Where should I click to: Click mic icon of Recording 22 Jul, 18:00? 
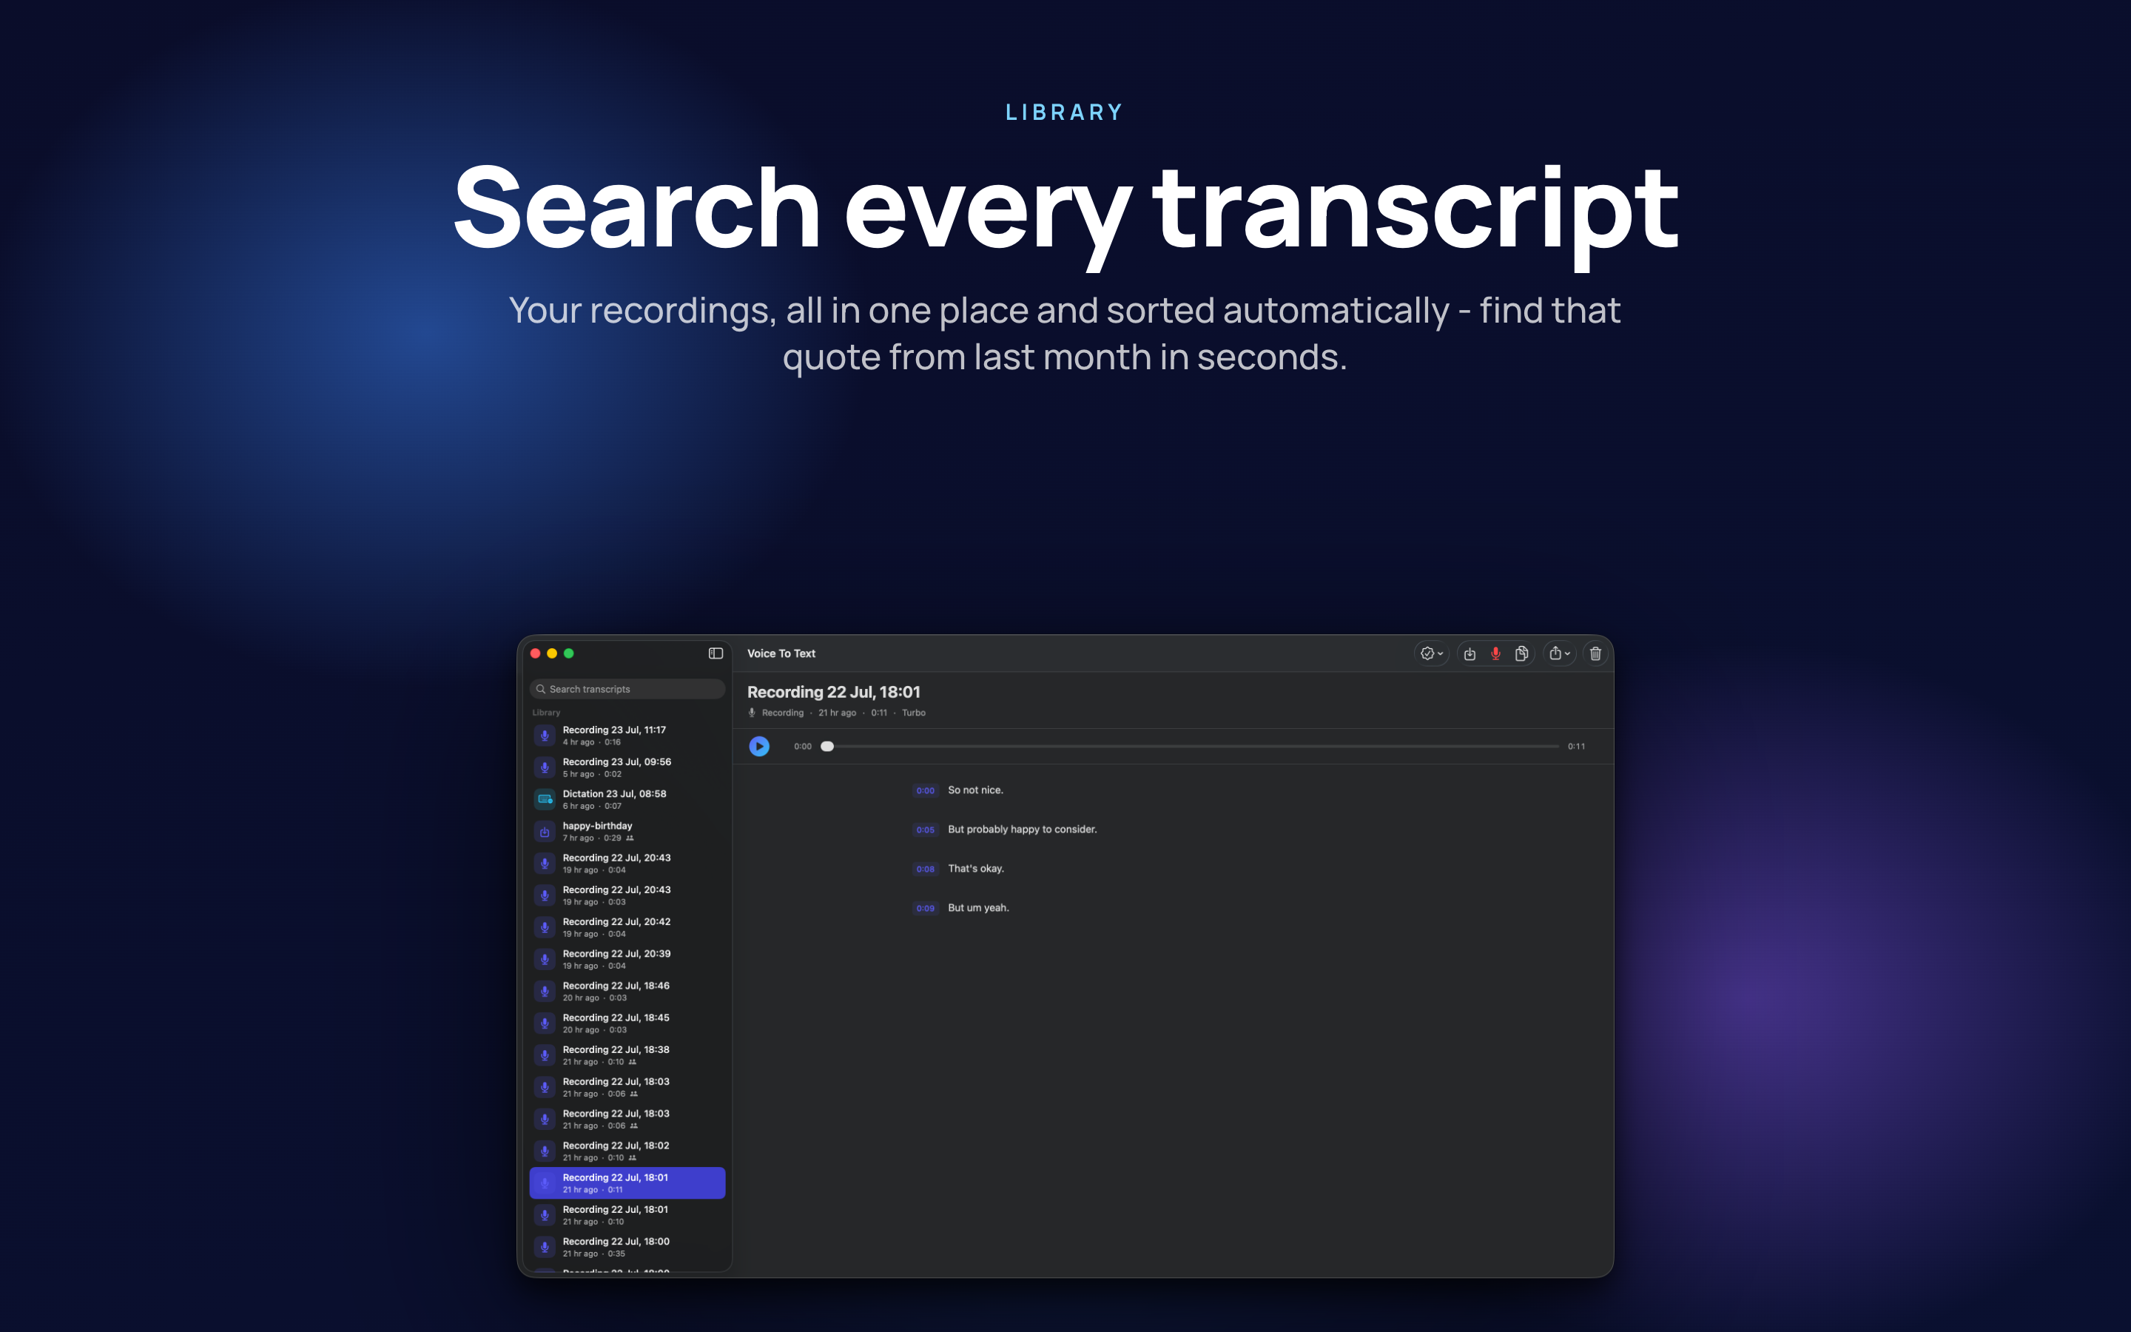pyautogui.click(x=545, y=1248)
